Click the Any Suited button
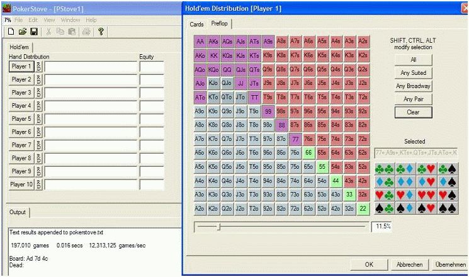The width and height of the screenshot is (469, 277). tap(414, 72)
